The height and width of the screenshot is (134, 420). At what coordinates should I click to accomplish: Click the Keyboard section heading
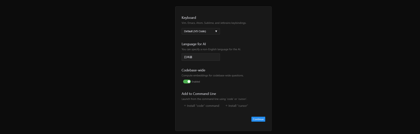coord(189,18)
